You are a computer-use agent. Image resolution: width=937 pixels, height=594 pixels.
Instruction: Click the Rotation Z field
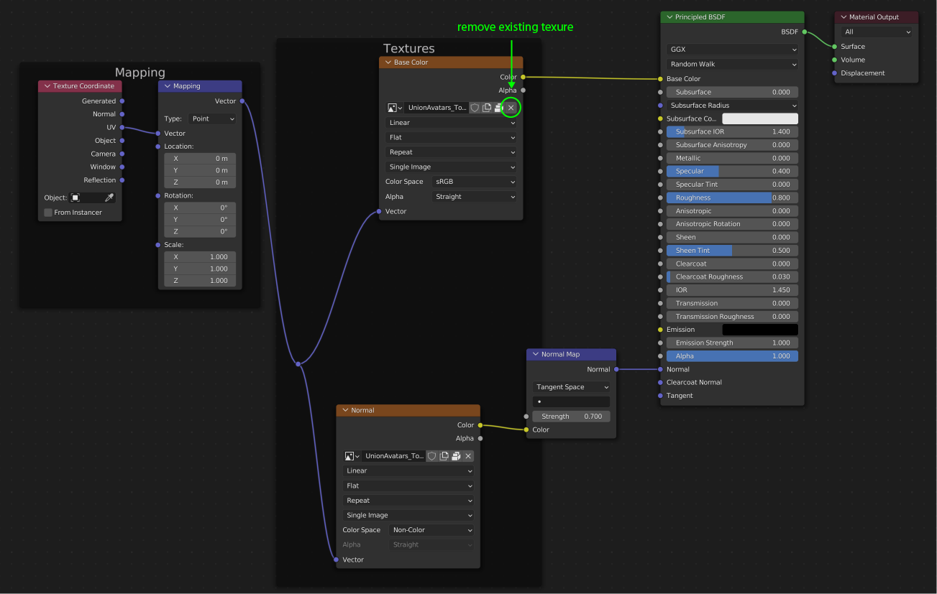200,231
